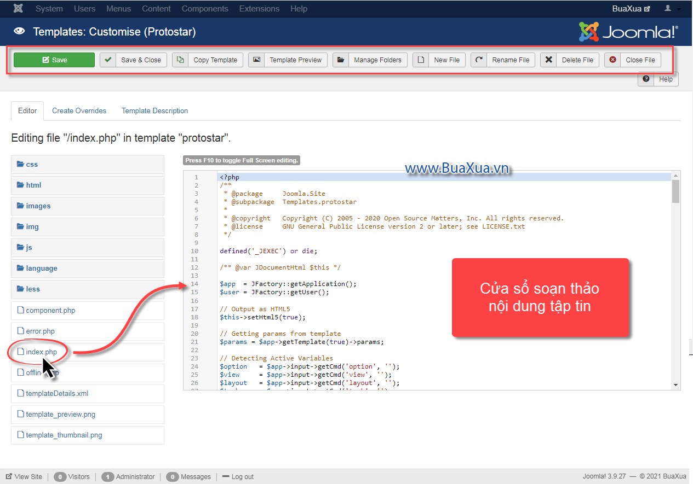Expand the less folder

[88, 289]
